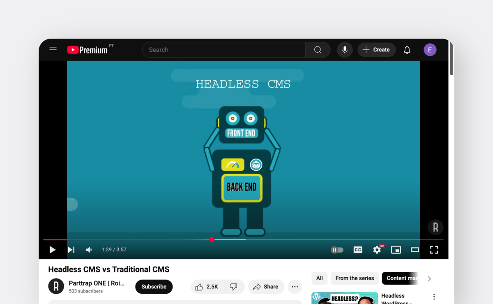Expand the guide with the hamburger menu
Image resolution: width=493 pixels, height=304 pixels.
pyautogui.click(x=53, y=49)
